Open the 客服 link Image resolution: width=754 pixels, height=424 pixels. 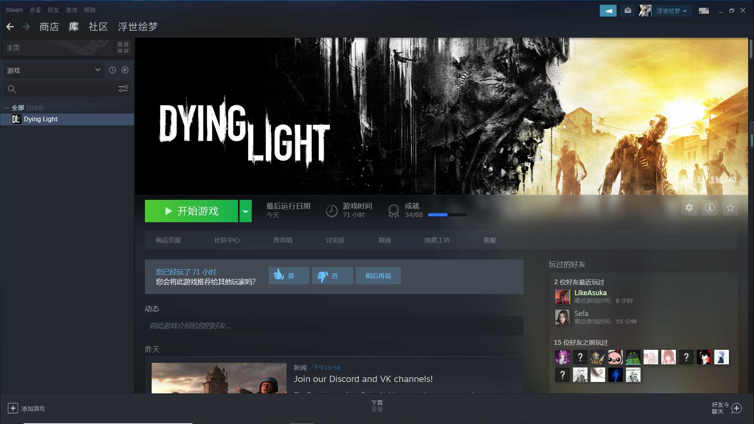[490, 240]
